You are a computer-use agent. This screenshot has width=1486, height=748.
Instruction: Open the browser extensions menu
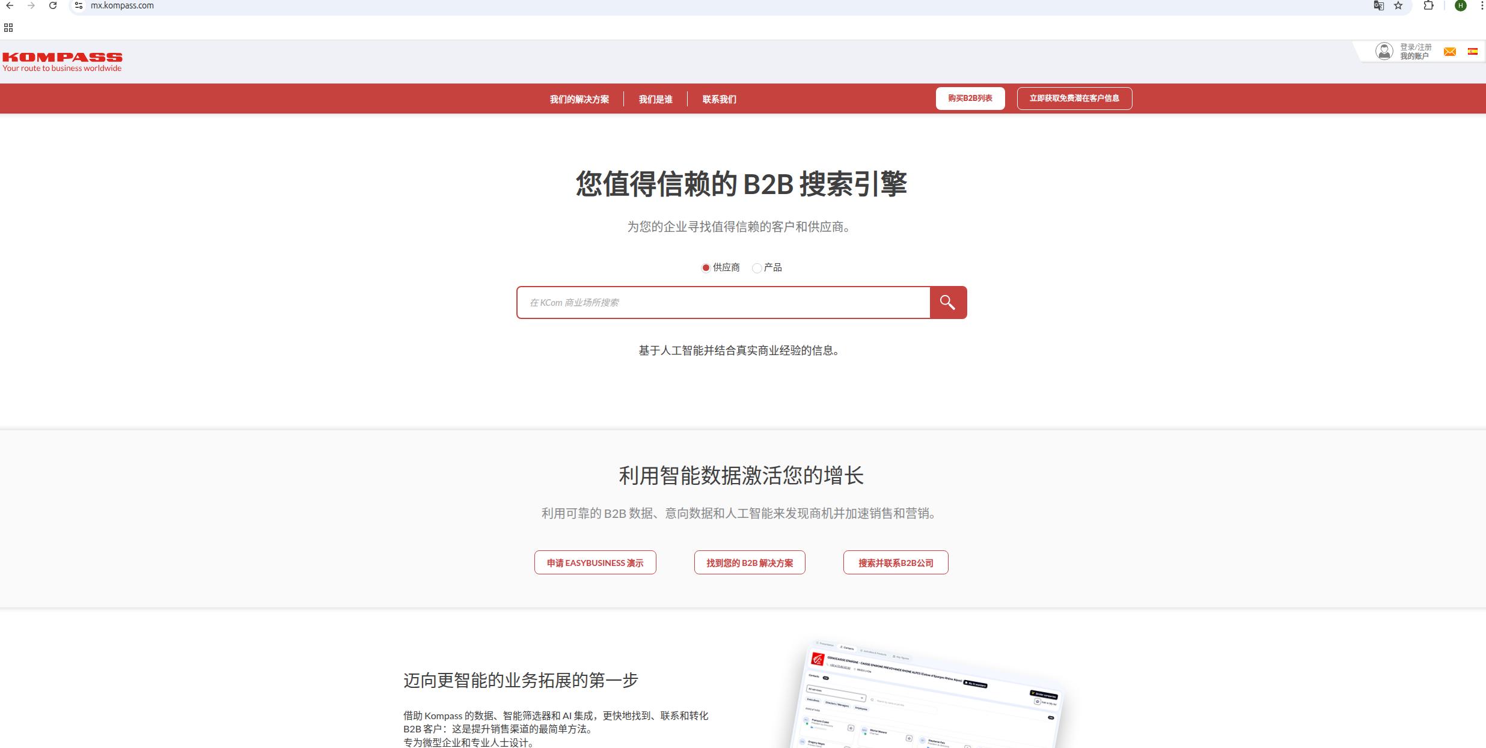point(1429,5)
